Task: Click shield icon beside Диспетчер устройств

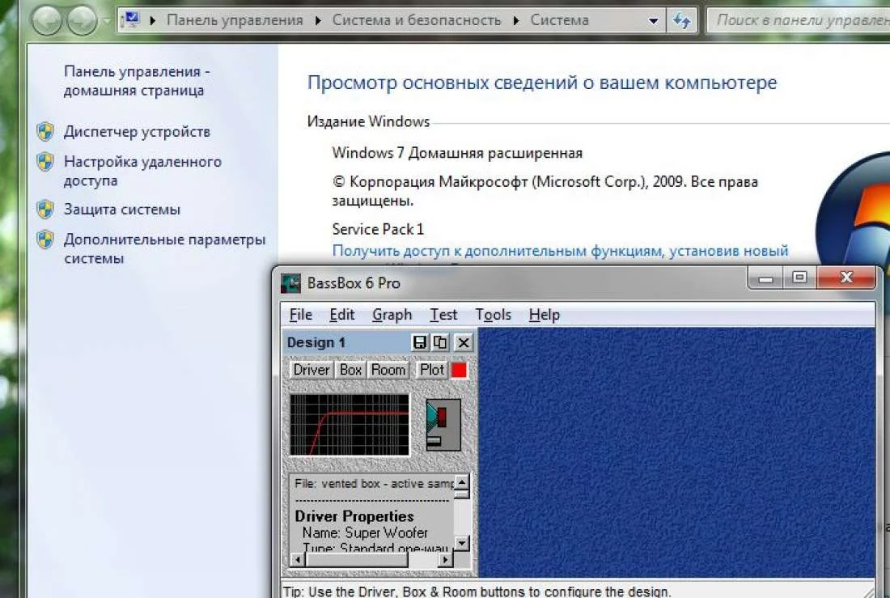Action: 45,132
